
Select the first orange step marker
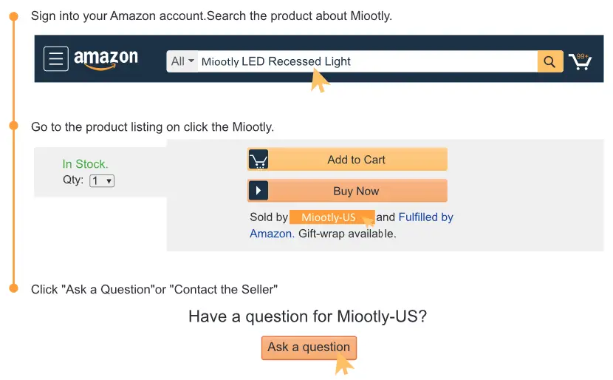click(13, 16)
